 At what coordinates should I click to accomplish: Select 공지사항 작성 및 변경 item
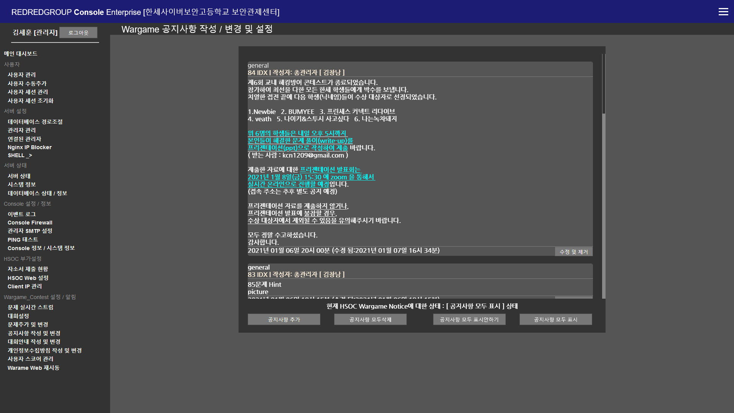(x=34, y=333)
